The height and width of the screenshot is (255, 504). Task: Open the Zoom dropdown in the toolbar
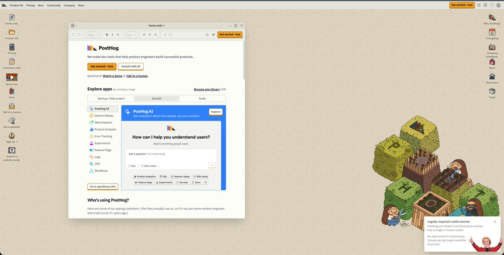pyautogui.click(x=93, y=35)
